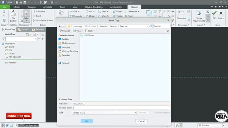This screenshot has height=128, width=228.
Task: Open the Flexible Modeling tab
Action: coord(94,7)
